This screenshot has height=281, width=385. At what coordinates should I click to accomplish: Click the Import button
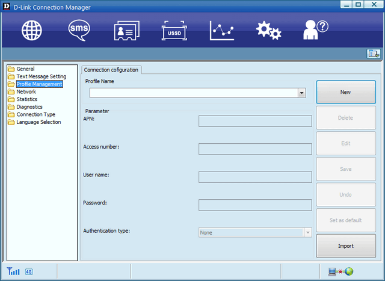(x=345, y=245)
